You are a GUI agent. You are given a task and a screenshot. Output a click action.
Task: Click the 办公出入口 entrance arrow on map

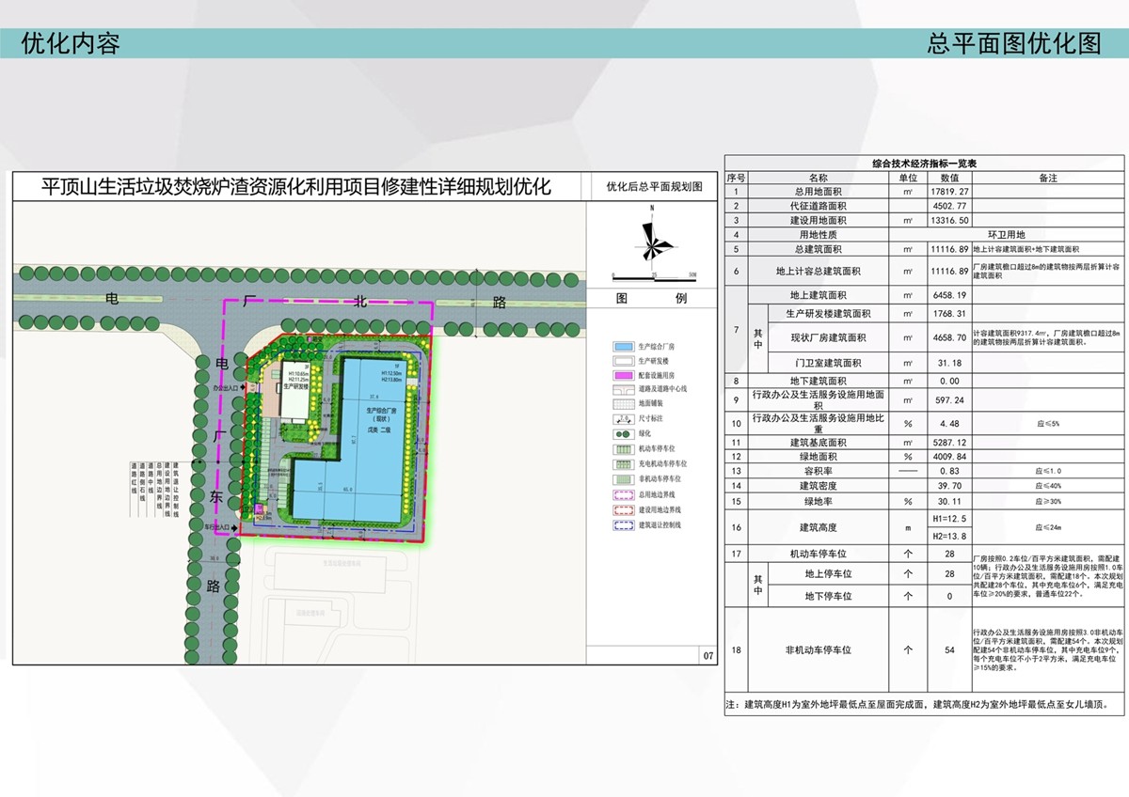click(242, 387)
